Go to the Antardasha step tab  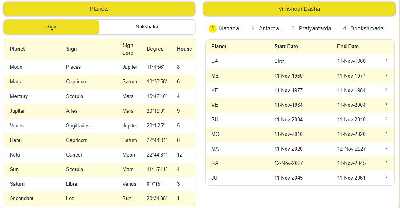pyautogui.click(x=268, y=28)
